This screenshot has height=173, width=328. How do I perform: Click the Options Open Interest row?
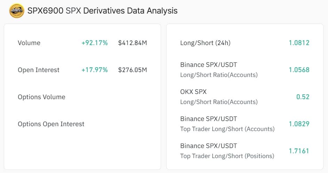pos(51,124)
